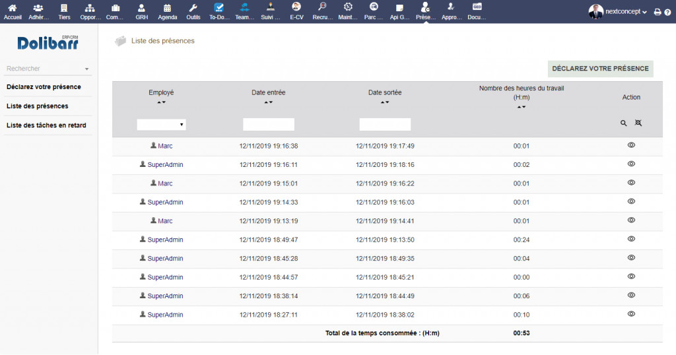Open the Agenda calendar module
The width and height of the screenshot is (676, 355).
click(167, 11)
